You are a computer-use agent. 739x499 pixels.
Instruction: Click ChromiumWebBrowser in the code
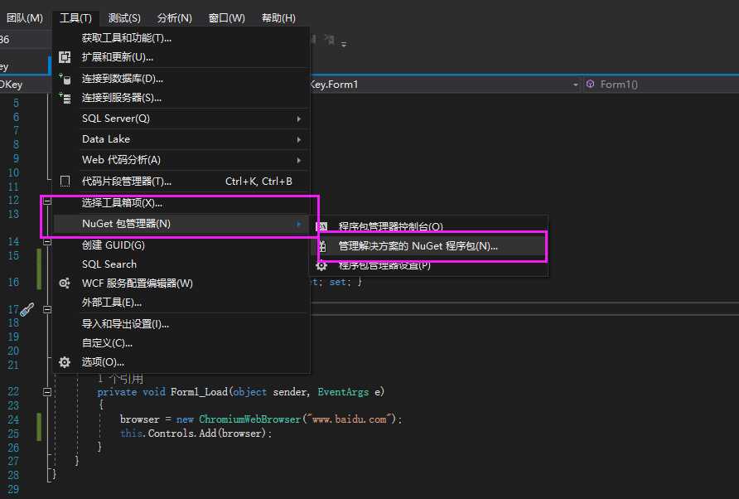249,419
